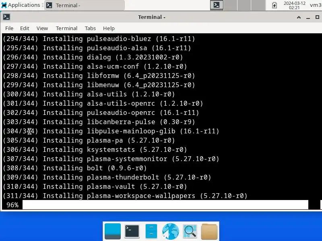Viewport: 322px width, 241px height.
Task: Click line installing alsa-utils-openrc
Action: coord(103,103)
